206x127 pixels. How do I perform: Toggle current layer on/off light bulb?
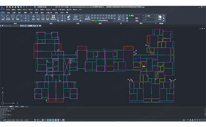92,21
